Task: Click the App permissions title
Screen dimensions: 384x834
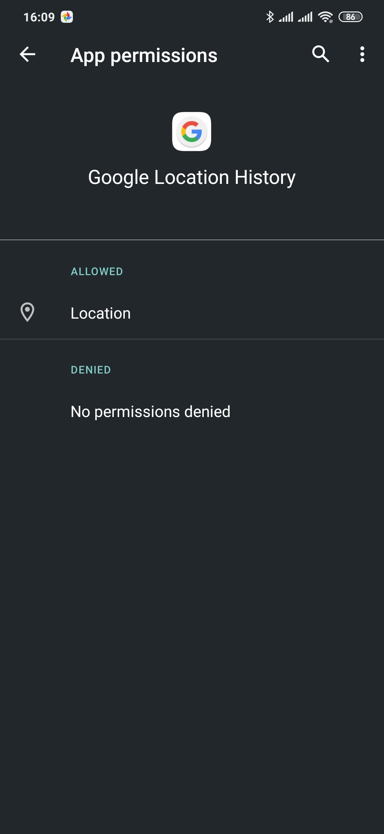Action: tap(144, 56)
